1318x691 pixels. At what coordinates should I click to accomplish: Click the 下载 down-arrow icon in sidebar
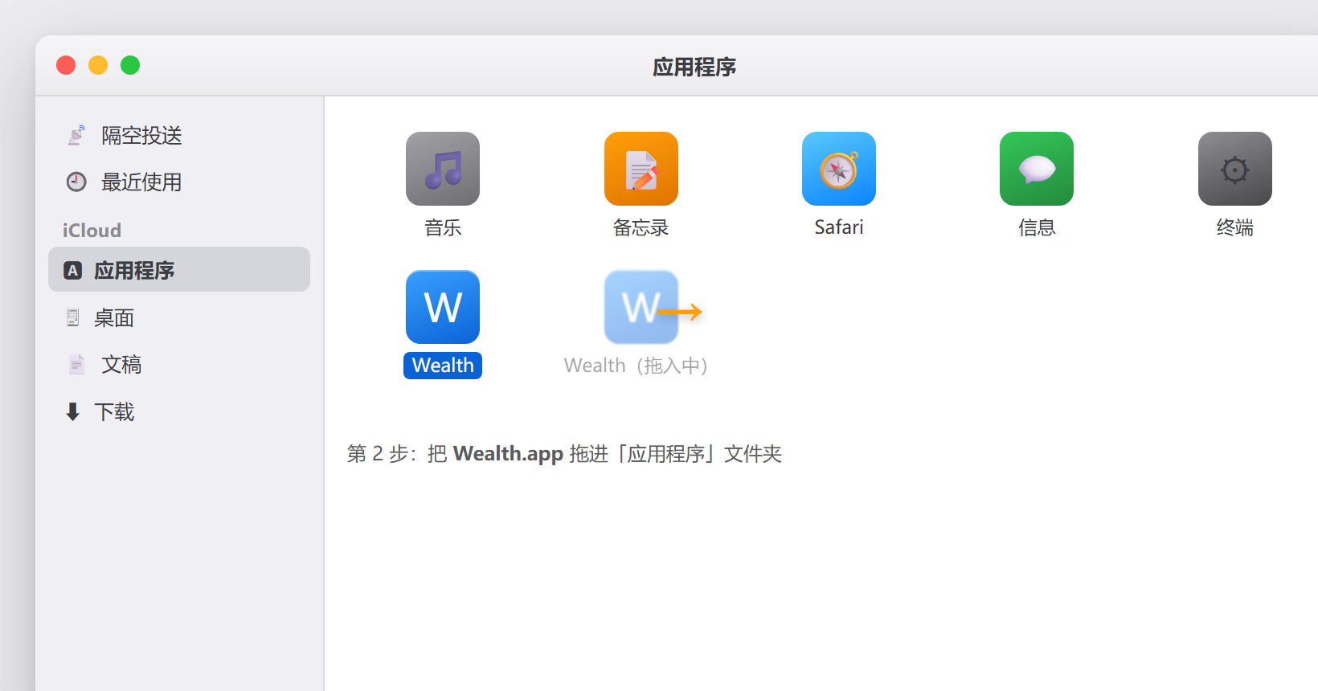click(x=73, y=412)
